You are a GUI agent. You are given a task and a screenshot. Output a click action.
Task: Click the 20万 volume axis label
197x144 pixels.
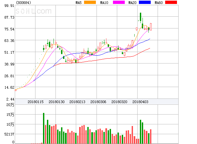pyautogui.click(x=10, y=105)
